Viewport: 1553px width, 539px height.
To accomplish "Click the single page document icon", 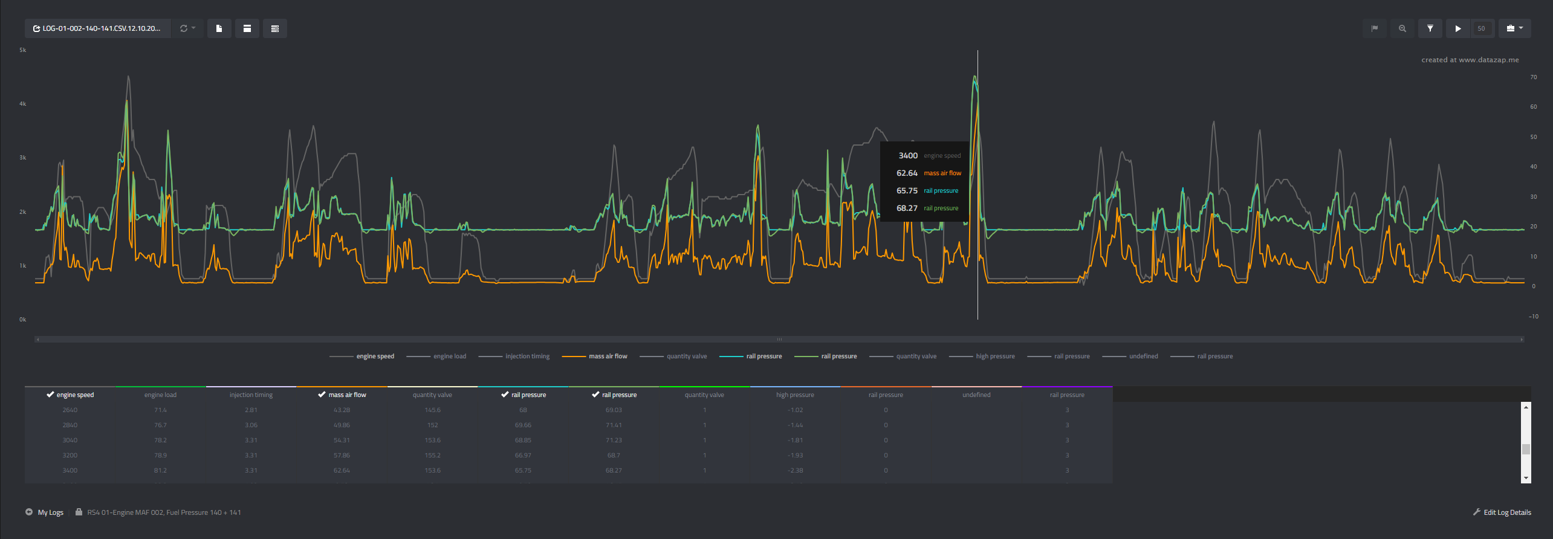I will click(219, 28).
